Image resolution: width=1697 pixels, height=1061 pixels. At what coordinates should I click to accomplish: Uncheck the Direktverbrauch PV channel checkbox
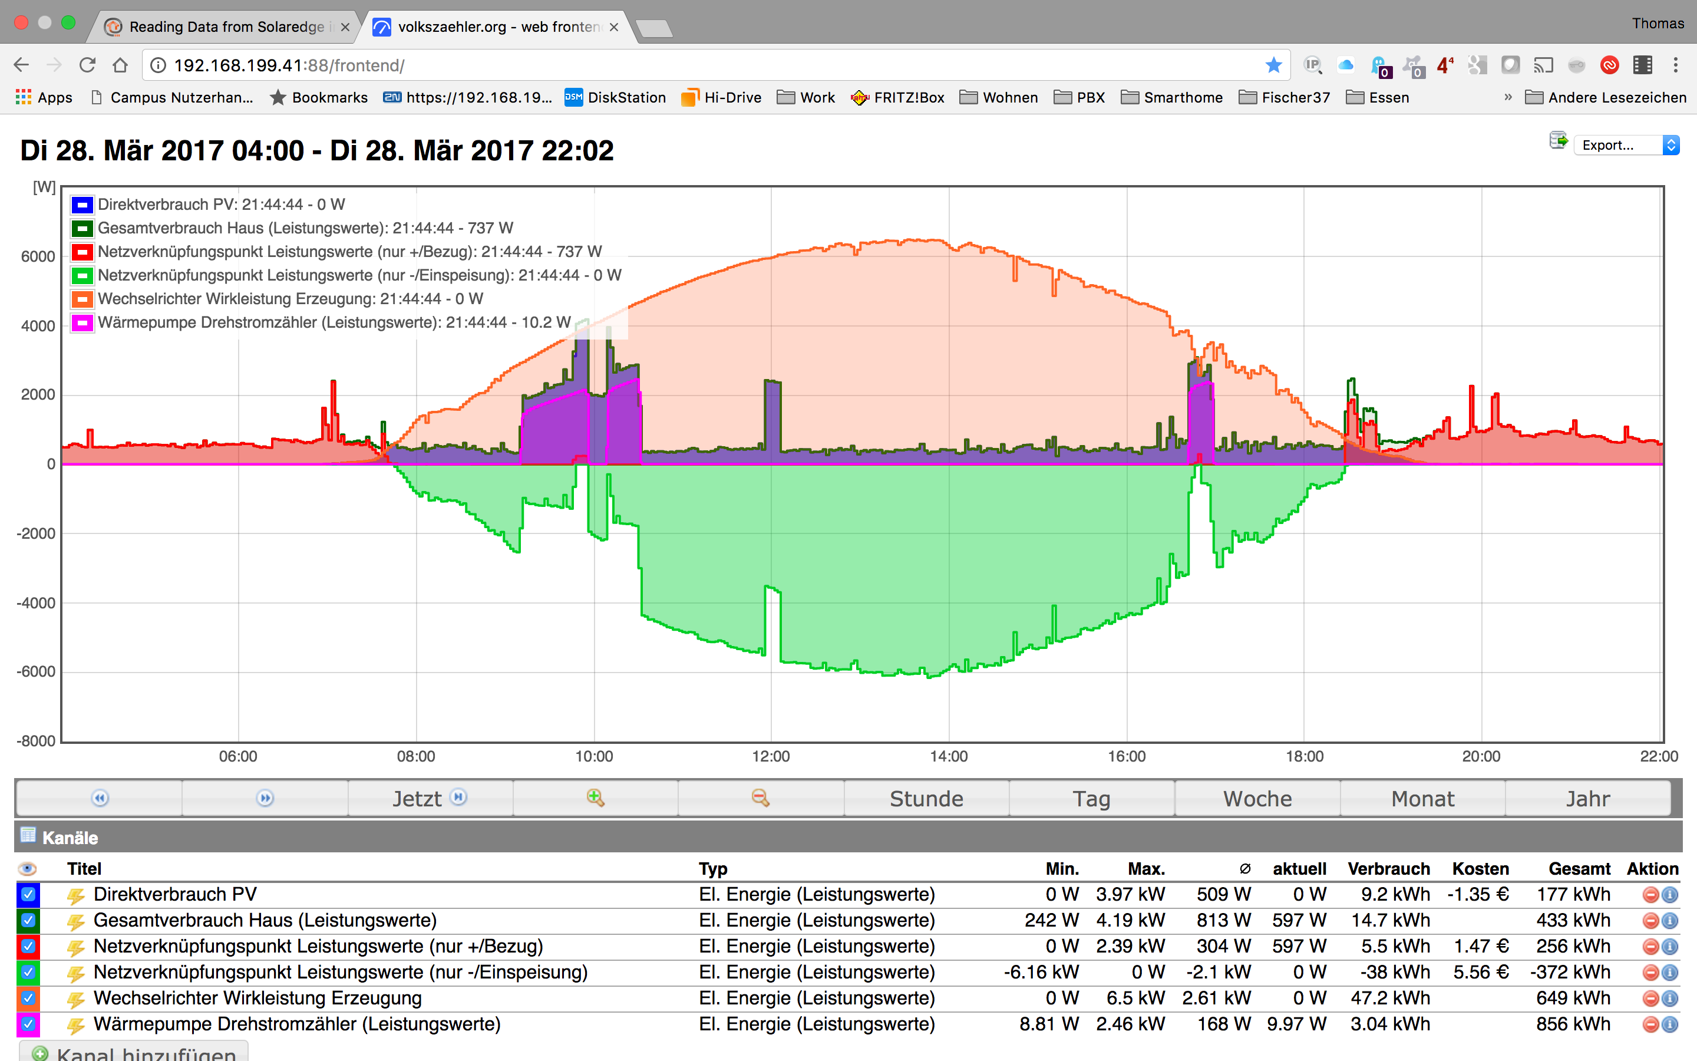tap(28, 895)
